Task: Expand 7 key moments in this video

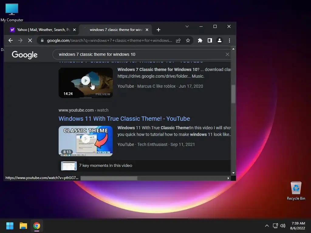Action: pos(105,165)
